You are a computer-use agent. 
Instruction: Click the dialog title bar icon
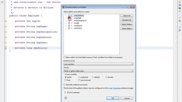point(63,7)
